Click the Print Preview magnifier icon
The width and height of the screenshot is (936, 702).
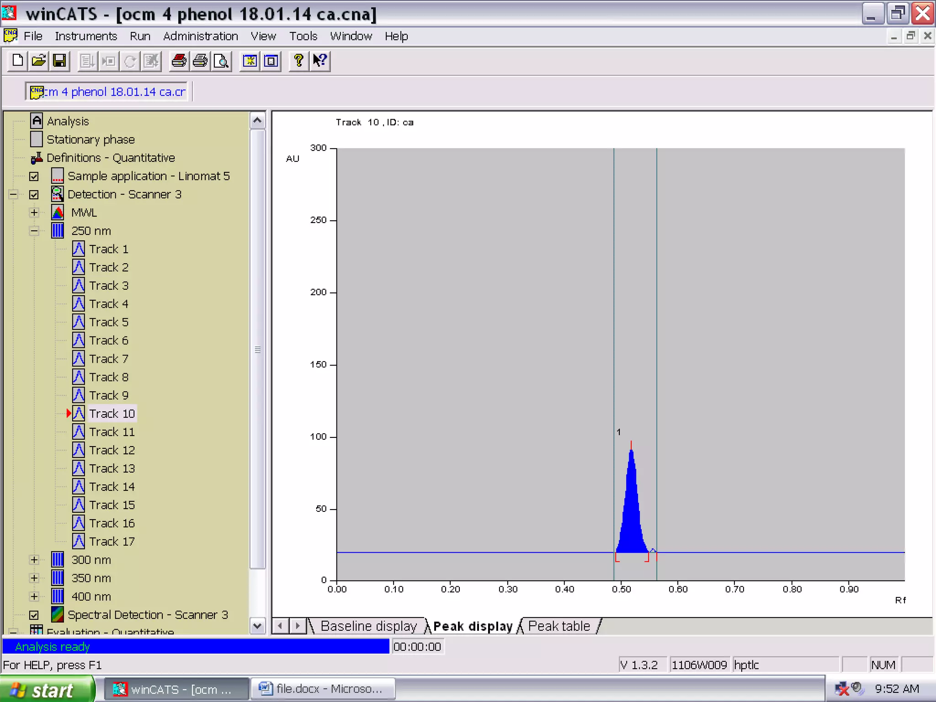click(221, 61)
